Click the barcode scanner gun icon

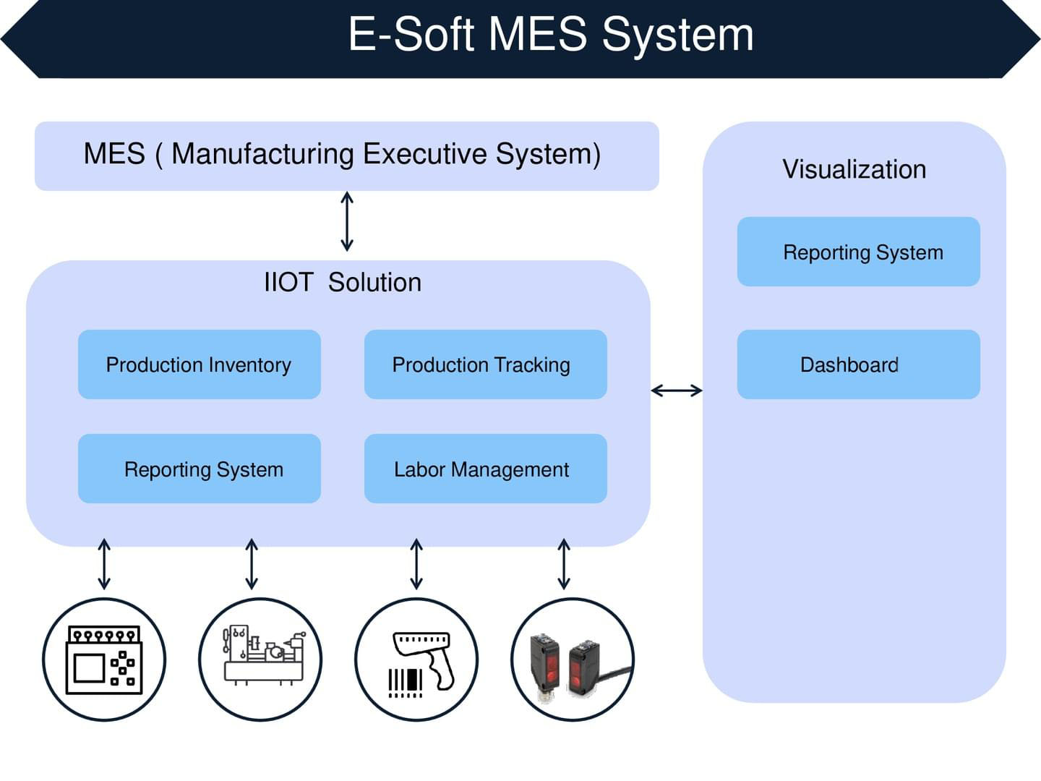[416, 660]
